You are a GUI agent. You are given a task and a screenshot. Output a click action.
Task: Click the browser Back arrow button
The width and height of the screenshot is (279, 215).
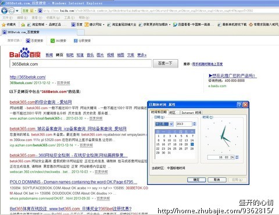[5, 10]
